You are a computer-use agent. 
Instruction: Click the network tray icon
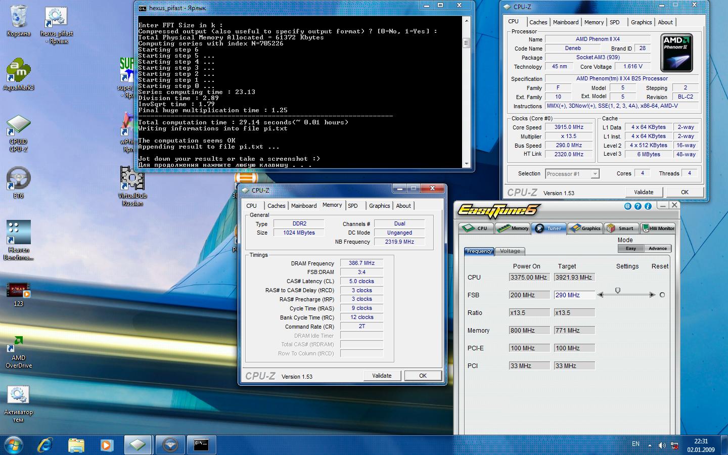pyautogui.click(x=674, y=445)
